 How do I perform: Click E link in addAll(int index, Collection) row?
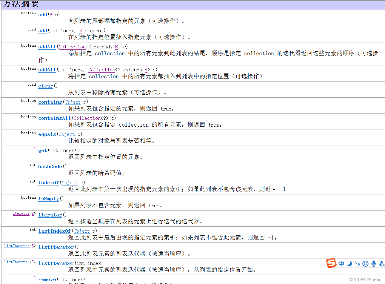(x=146, y=70)
